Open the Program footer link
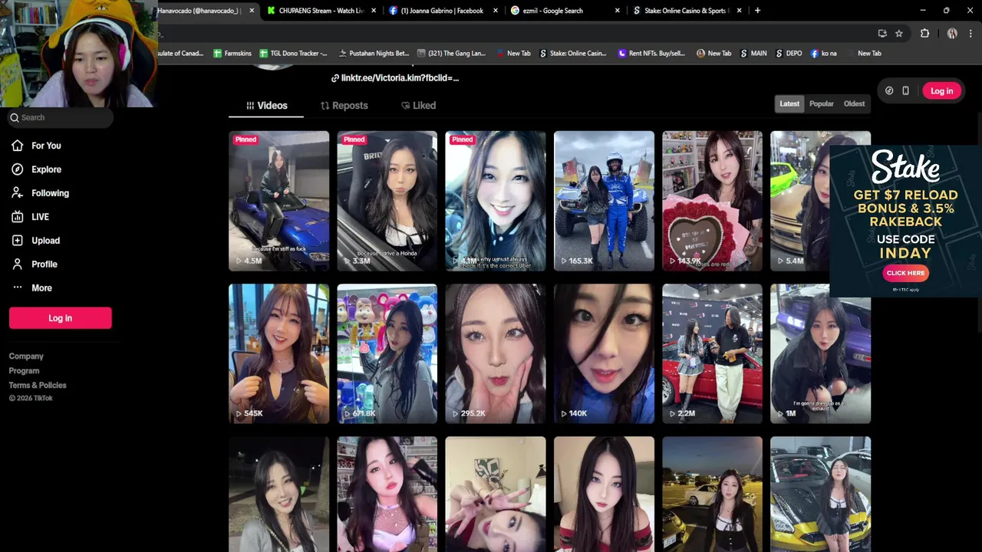982x552 pixels. pos(24,371)
